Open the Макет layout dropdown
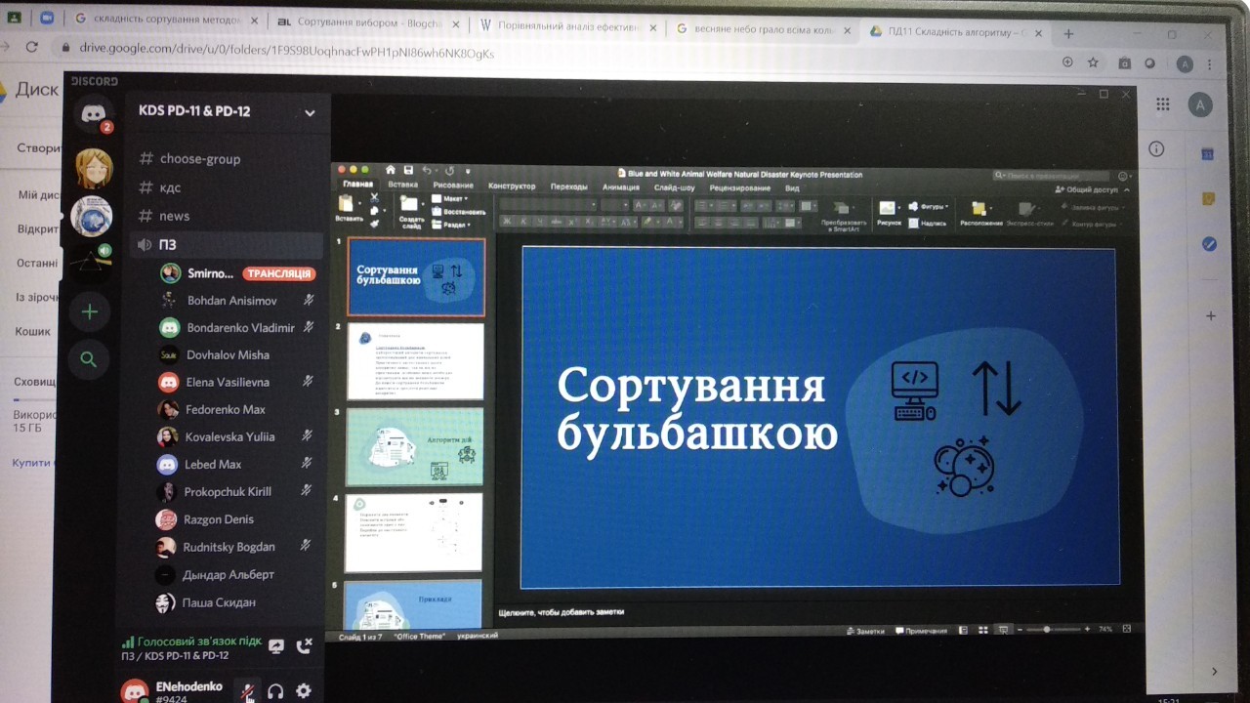Screen dimensions: 1250x703 pos(449,198)
